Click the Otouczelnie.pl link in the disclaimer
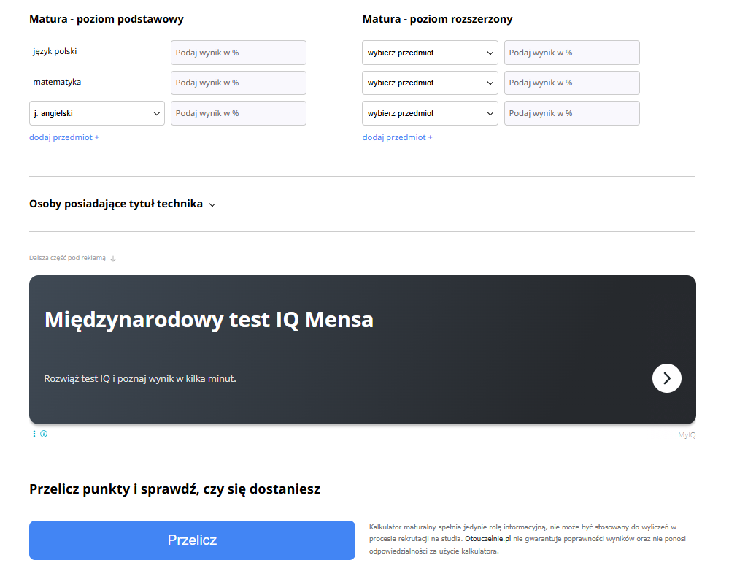 click(x=487, y=539)
